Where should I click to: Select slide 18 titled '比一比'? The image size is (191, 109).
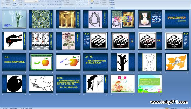[95, 62]
